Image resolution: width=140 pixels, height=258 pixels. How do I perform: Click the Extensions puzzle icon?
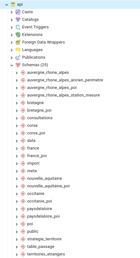click(x=18, y=35)
